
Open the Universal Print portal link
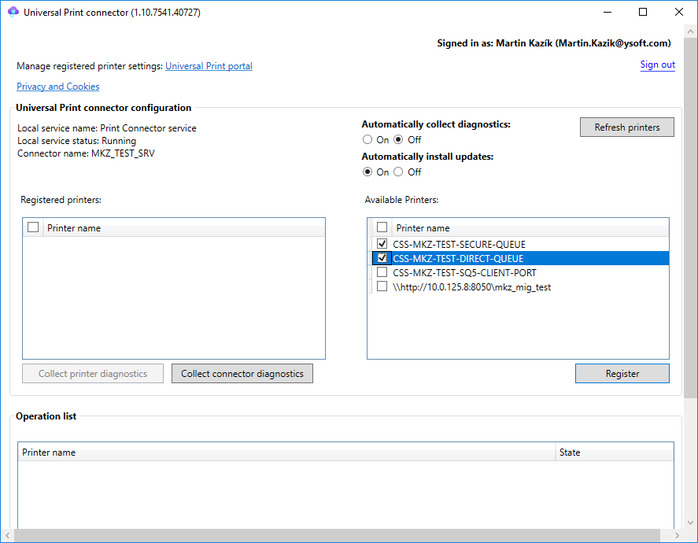(x=209, y=66)
